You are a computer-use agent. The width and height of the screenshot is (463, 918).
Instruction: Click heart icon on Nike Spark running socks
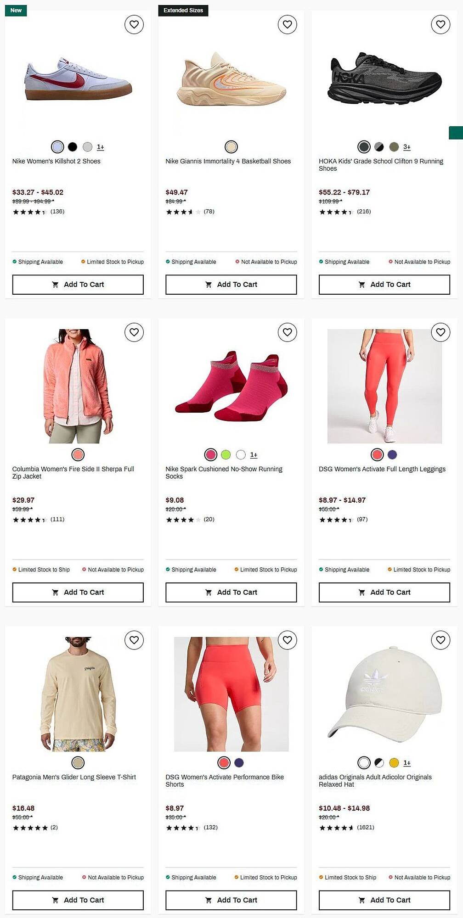[x=288, y=332]
